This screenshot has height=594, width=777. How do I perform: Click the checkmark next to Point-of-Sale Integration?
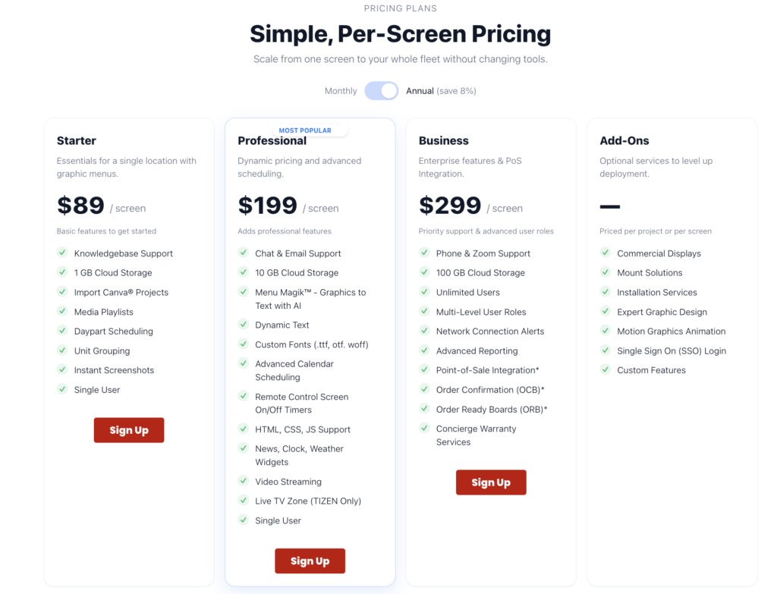pyautogui.click(x=424, y=370)
